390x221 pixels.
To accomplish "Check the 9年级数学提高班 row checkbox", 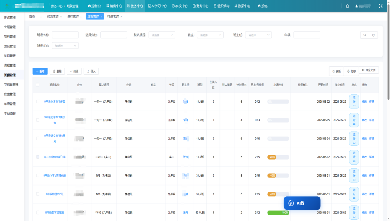I will pyautogui.click(x=38, y=213).
